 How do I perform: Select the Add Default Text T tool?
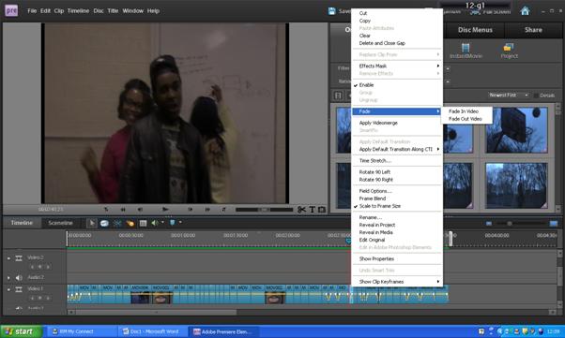[312, 210]
